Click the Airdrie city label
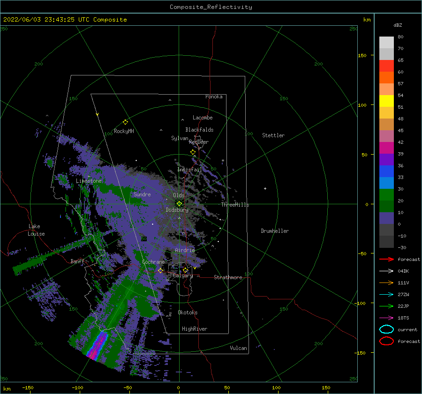 [x=185, y=250]
